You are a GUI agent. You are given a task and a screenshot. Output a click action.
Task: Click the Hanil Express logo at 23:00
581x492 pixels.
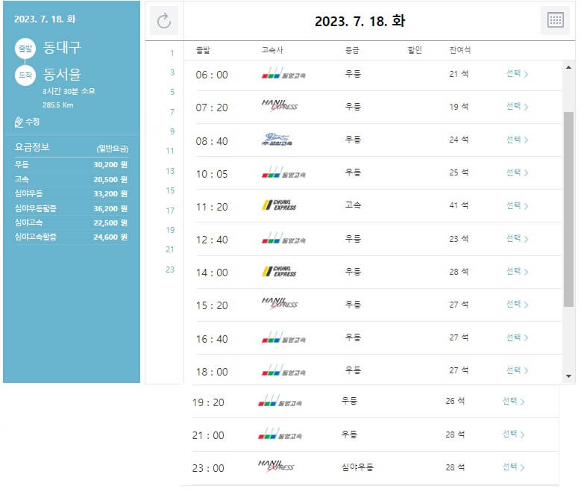pyautogui.click(x=276, y=467)
